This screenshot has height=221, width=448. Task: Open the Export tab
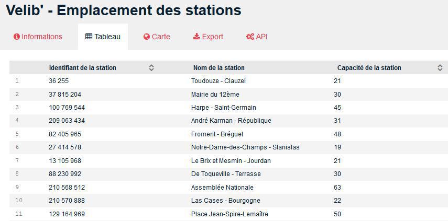[212, 37]
